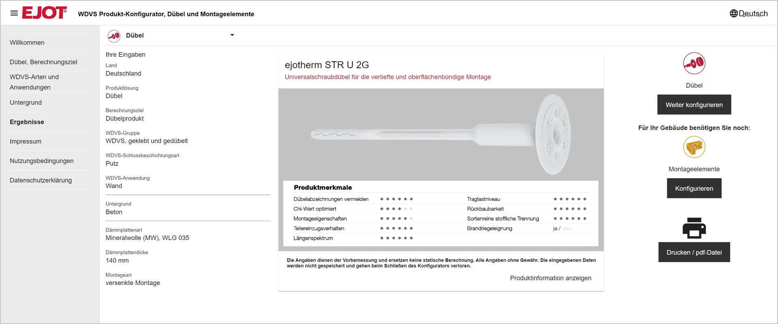The width and height of the screenshot is (778, 324).
Task: Open Dübel, Berechnungsziel section
Action: (x=43, y=62)
